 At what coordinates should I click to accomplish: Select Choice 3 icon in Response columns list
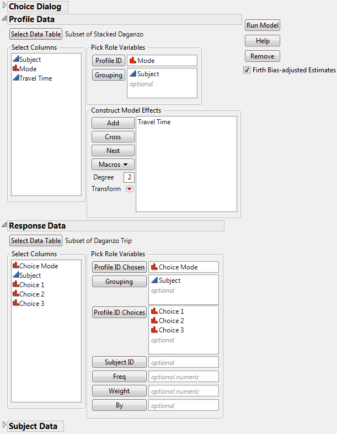tap(16, 303)
